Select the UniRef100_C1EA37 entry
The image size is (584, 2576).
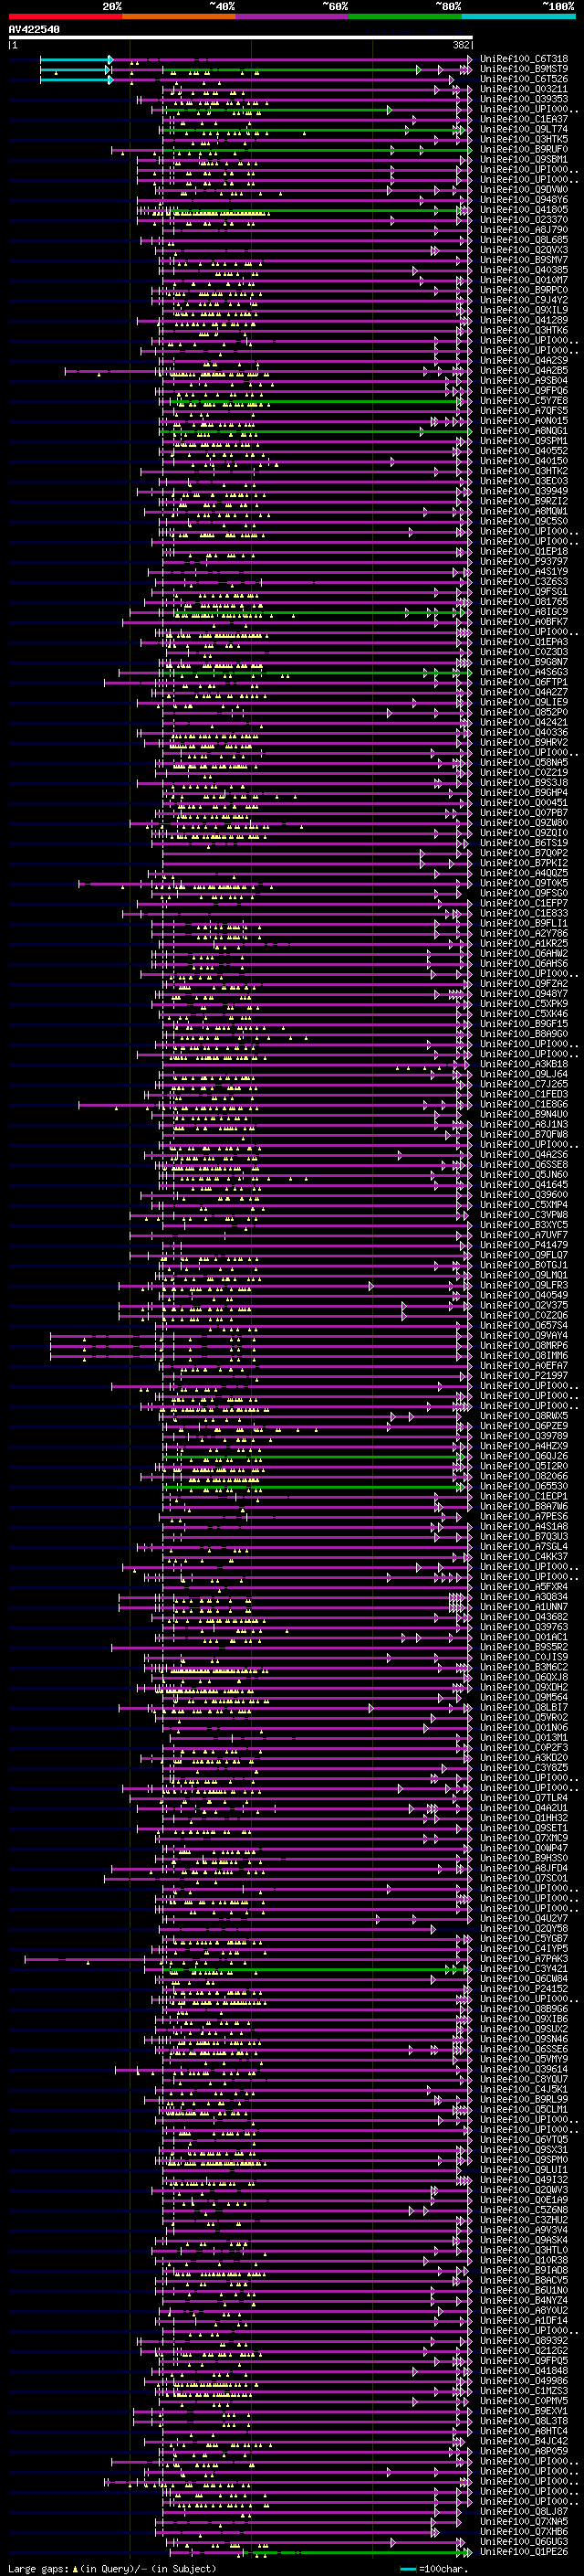[x=524, y=119]
